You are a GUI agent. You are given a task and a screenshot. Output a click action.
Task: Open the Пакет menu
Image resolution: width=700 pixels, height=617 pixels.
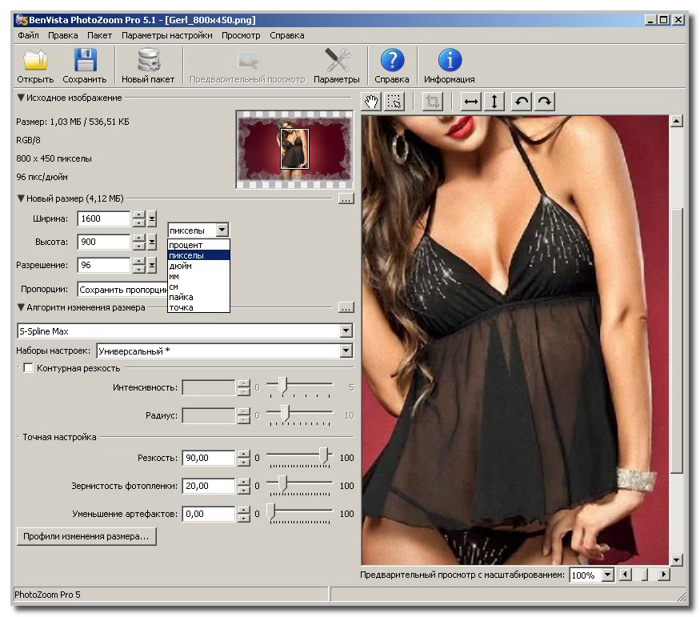[x=99, y=35]
